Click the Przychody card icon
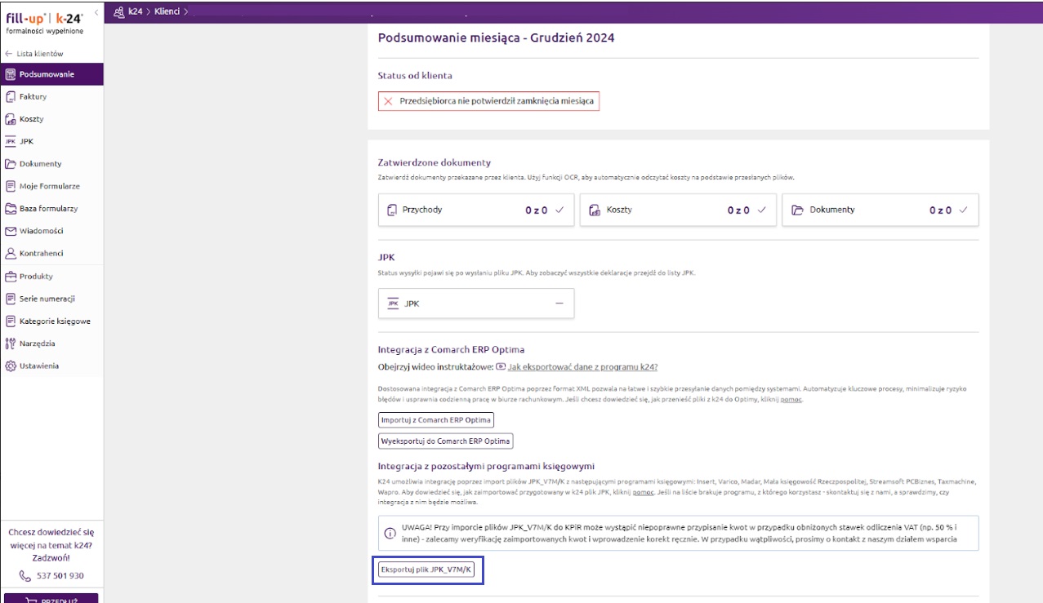The image size is (1043, 603). click(x=392, y=210)
